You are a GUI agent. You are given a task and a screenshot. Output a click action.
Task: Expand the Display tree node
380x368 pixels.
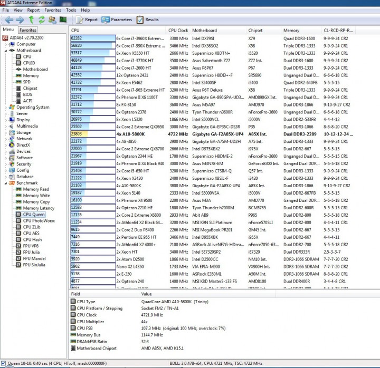point(6,120)
